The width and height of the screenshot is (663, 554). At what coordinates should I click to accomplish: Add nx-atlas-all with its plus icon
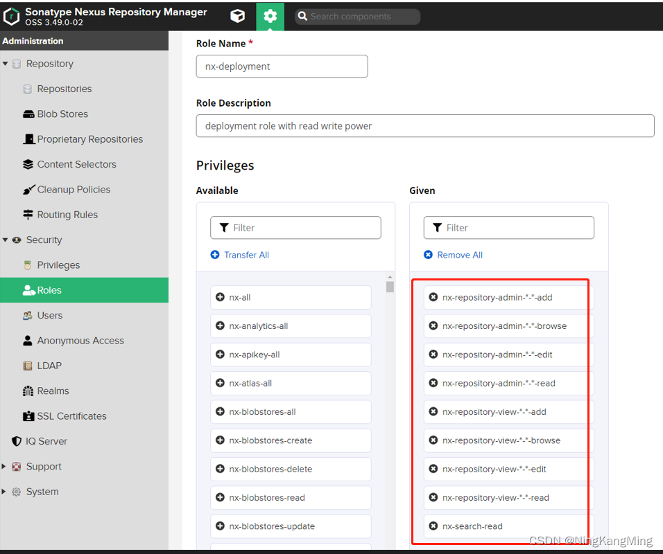220,383
